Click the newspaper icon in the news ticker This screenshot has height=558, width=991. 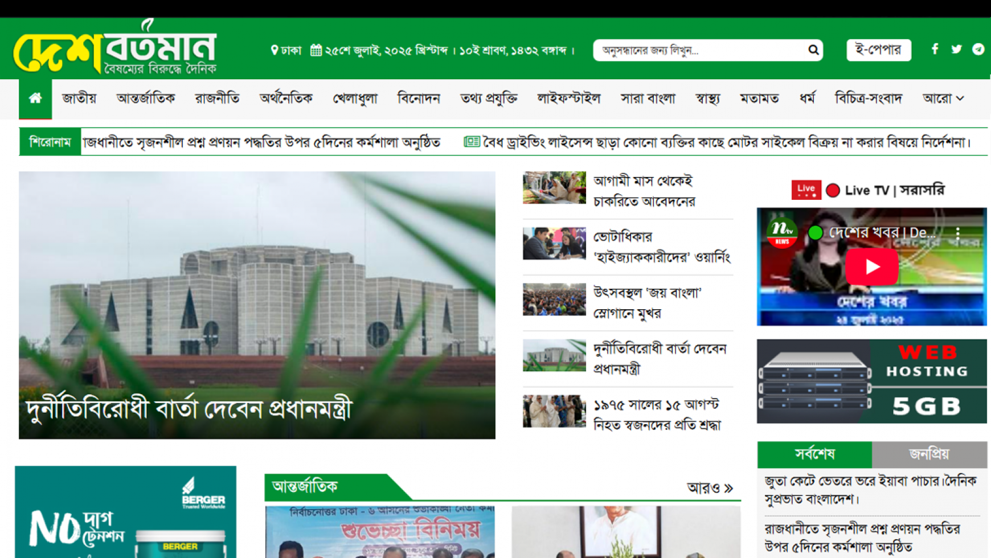(x=472, y=142)
